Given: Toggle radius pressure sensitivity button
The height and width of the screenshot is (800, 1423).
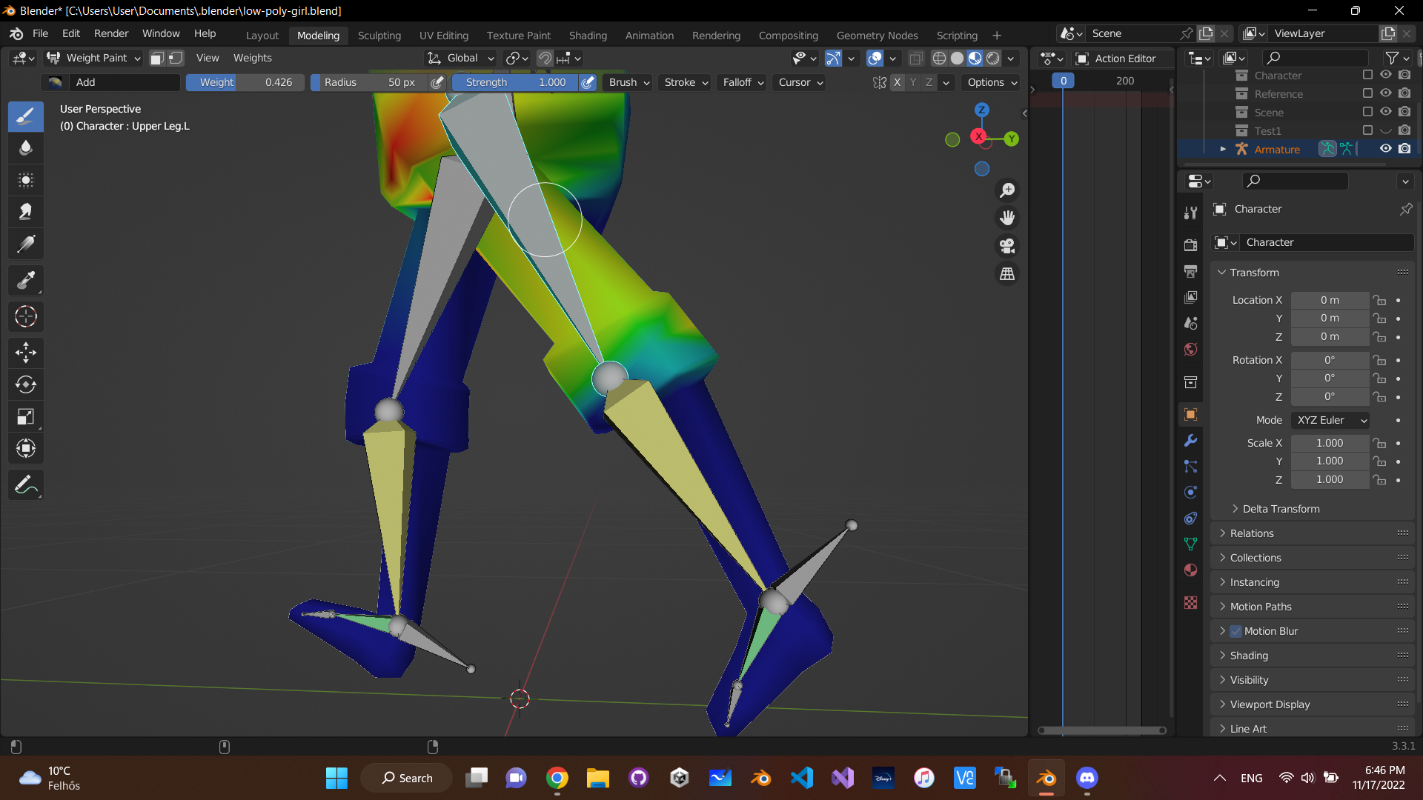Looking at the screenshot, I should click(x=437, y=82).
